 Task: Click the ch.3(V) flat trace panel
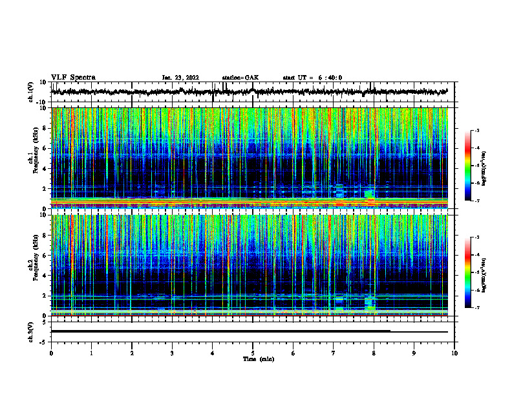tap(252, 332)
